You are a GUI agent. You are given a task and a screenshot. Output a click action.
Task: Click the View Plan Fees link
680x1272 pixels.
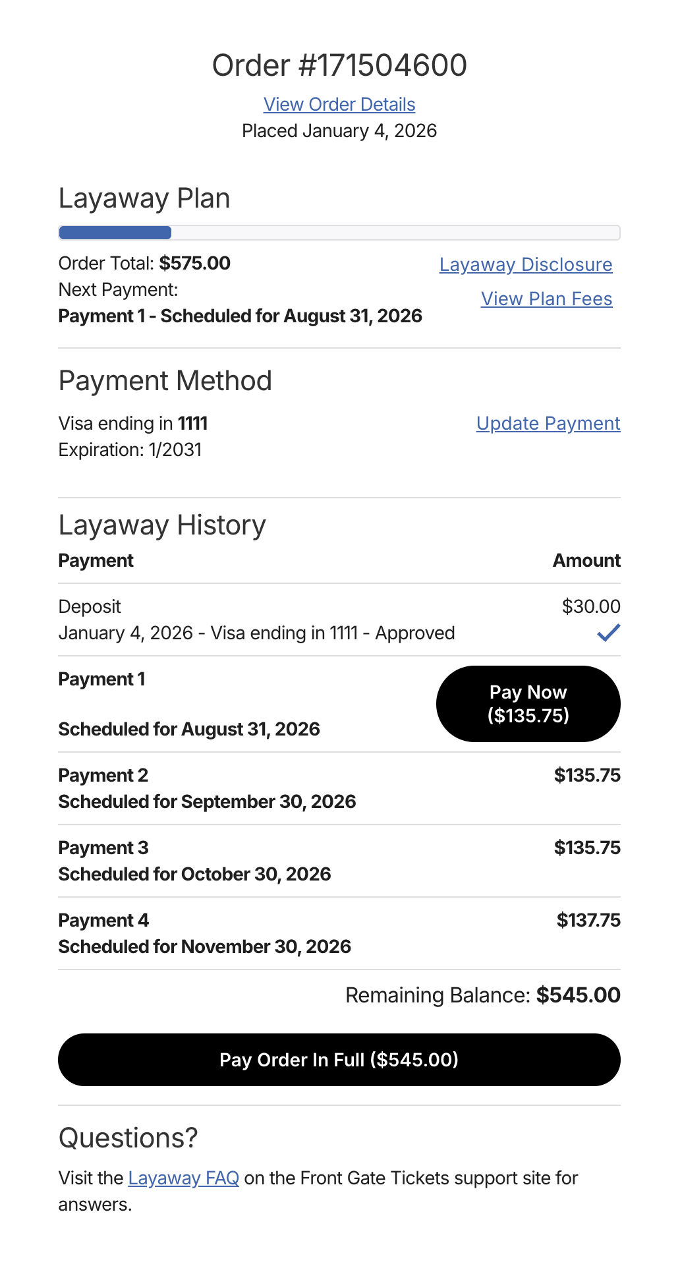click(546, 299)
